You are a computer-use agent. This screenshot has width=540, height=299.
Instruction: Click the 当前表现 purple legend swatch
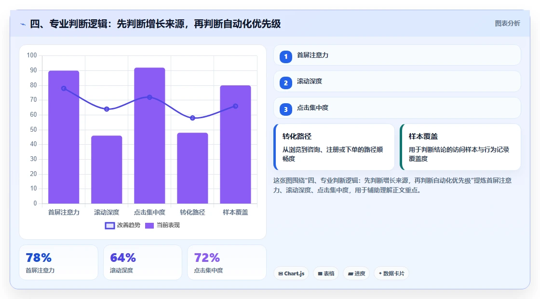coord(149,226)
